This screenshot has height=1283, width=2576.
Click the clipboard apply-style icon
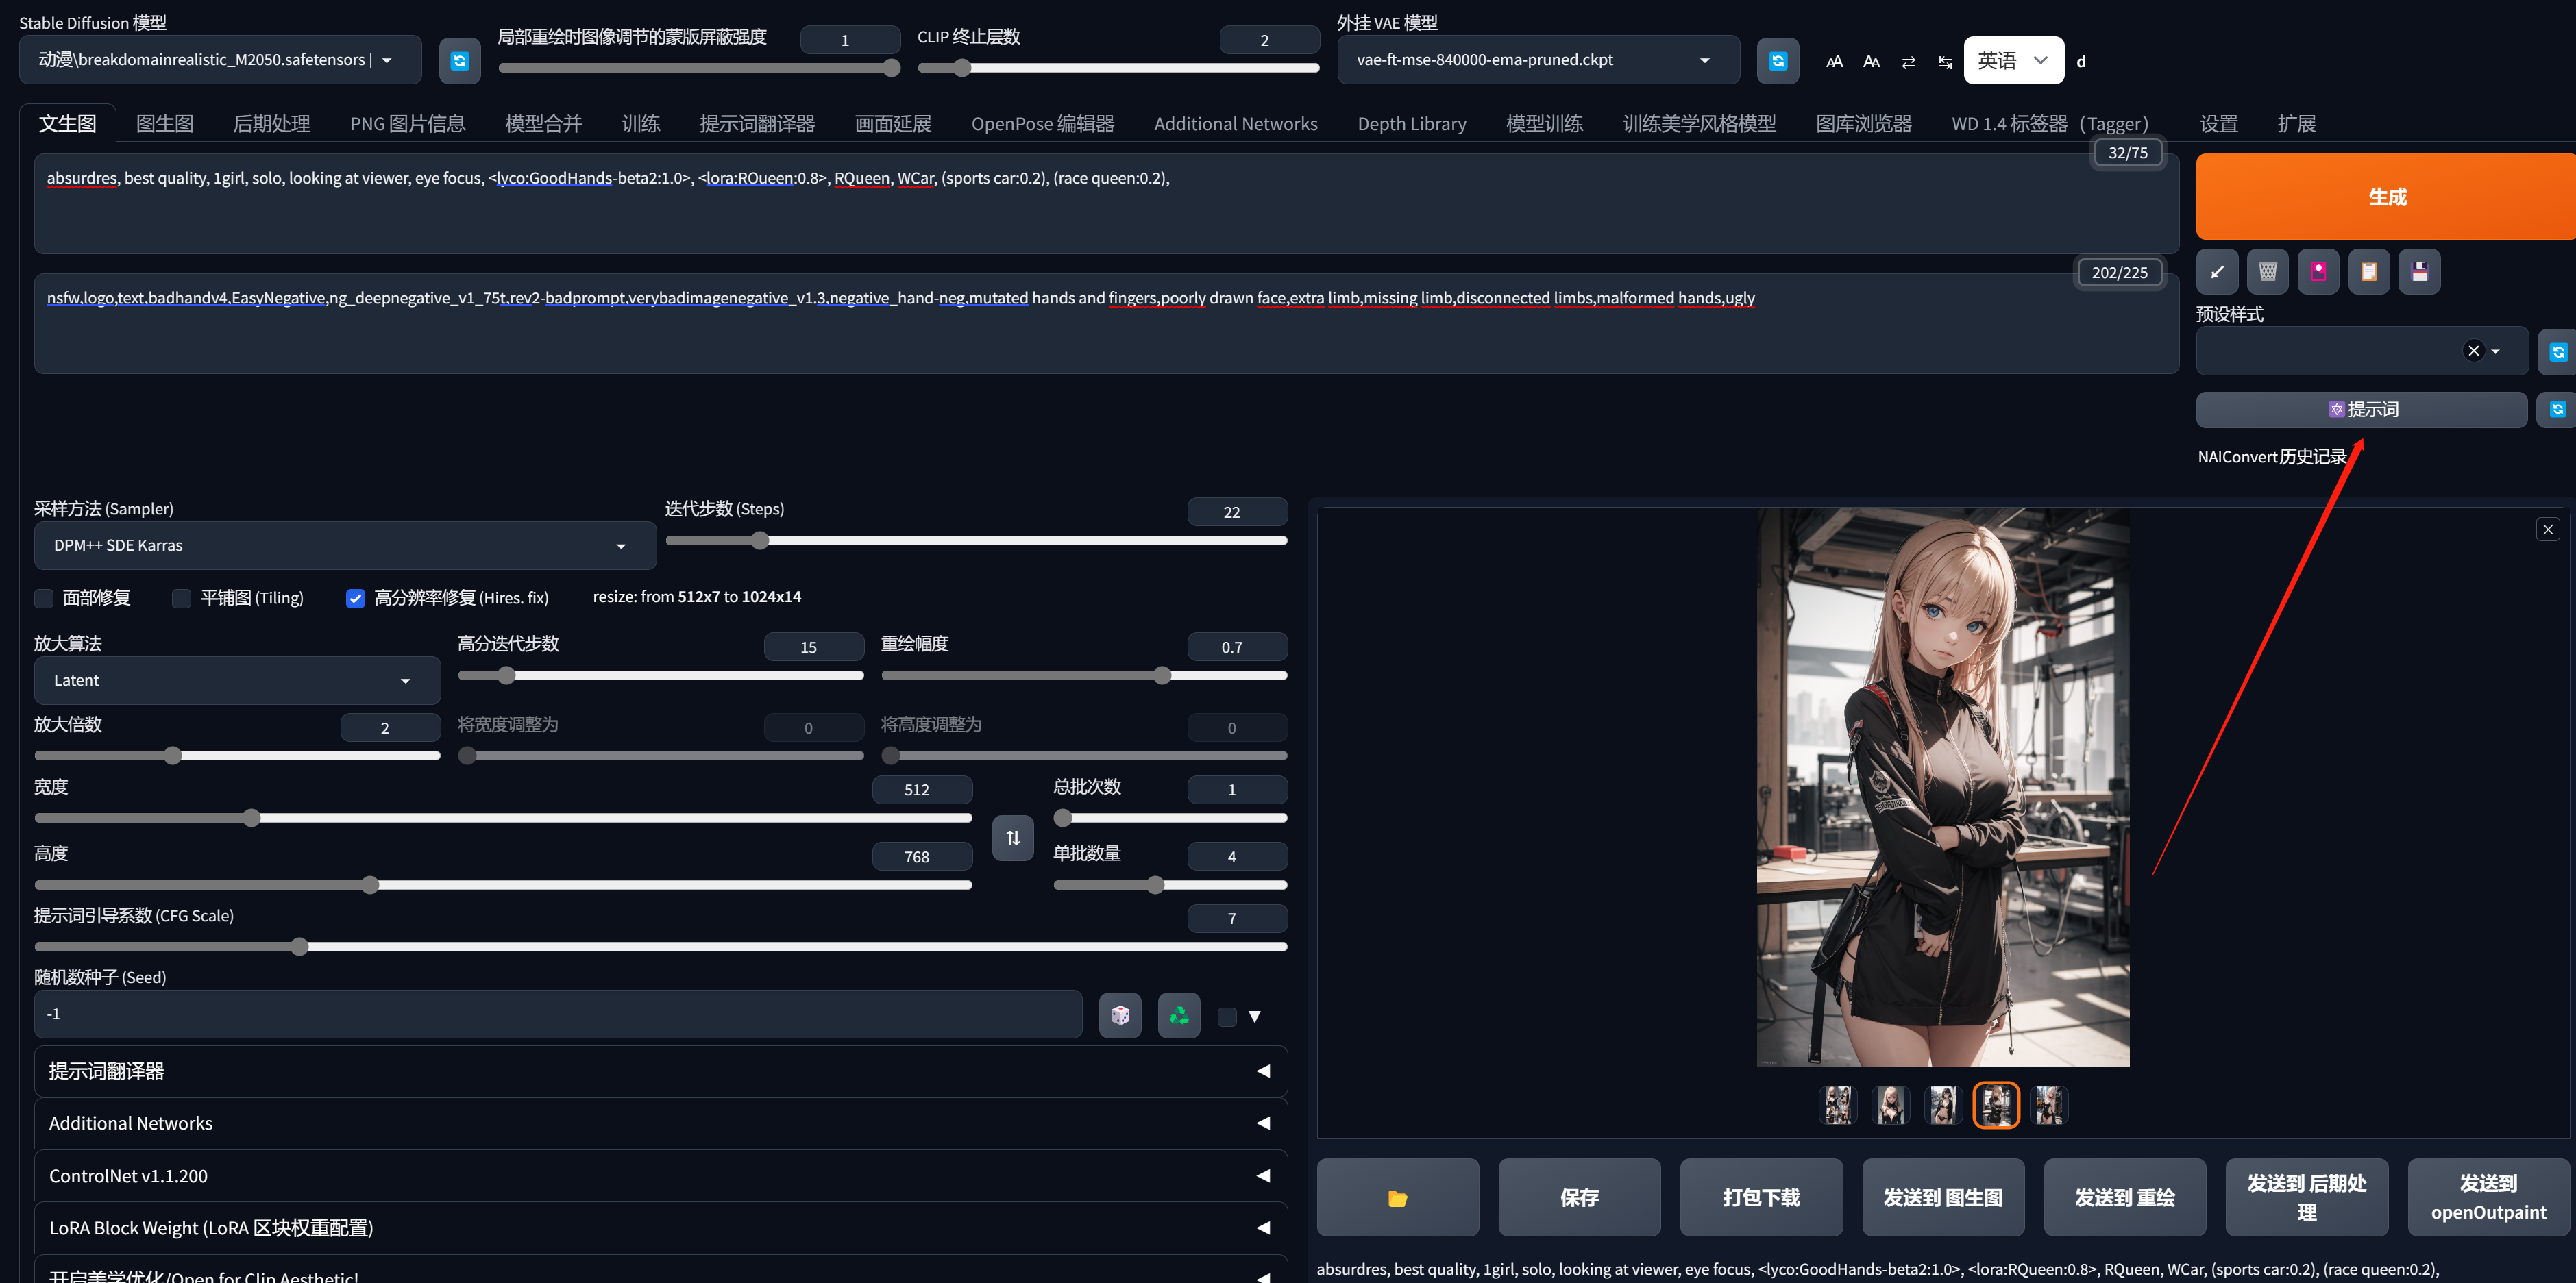point(2368,272)
